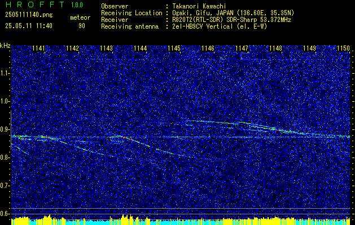Click the 1.1 kHz axis label
The image size is (355, 225).
5,73
